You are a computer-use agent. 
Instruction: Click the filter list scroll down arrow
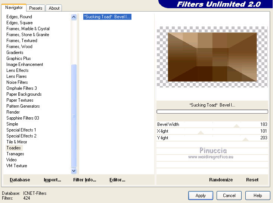click(x=74, y=171)
